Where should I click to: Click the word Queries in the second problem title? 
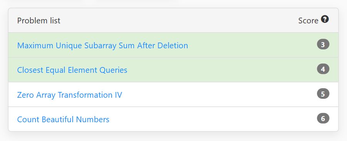[x=113, y=70]
